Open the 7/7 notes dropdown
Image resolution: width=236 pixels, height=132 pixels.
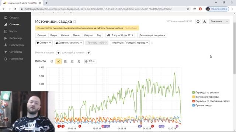[90, 61]
